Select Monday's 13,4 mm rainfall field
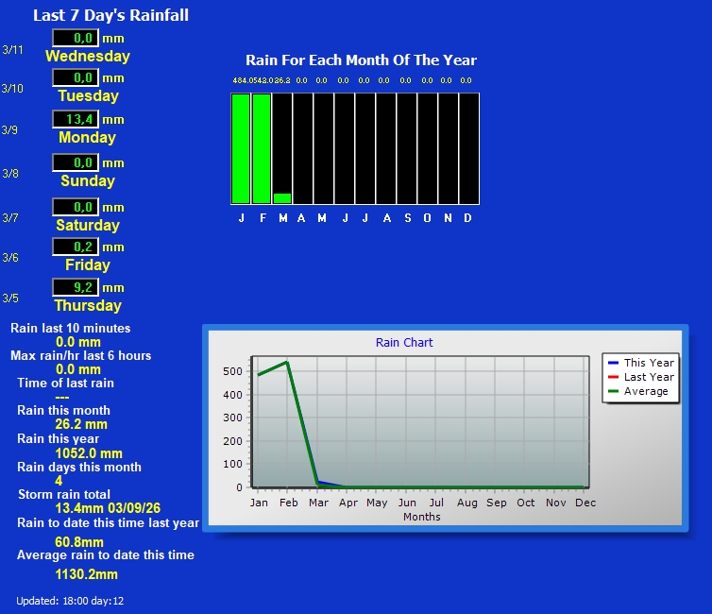 click(x=75, y=119)
